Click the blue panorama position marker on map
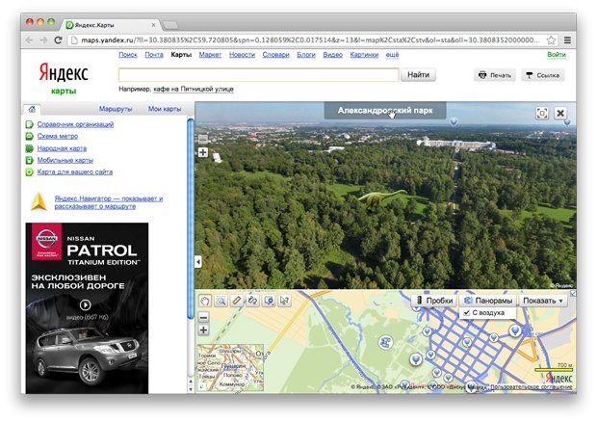This screenshot has height=422, width=597. click(386, 342)
